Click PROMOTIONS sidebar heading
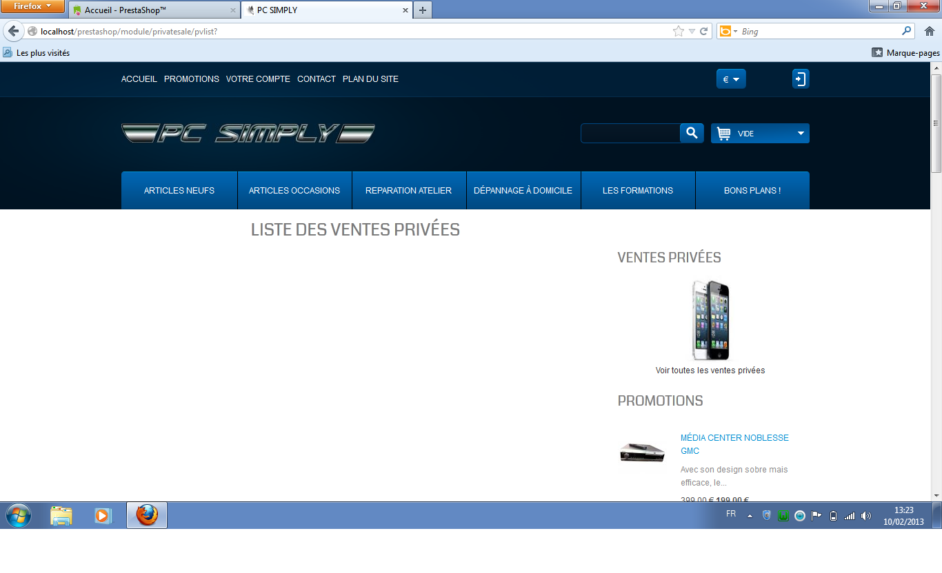This screenshot has height=573, width=942. [661, 401]
